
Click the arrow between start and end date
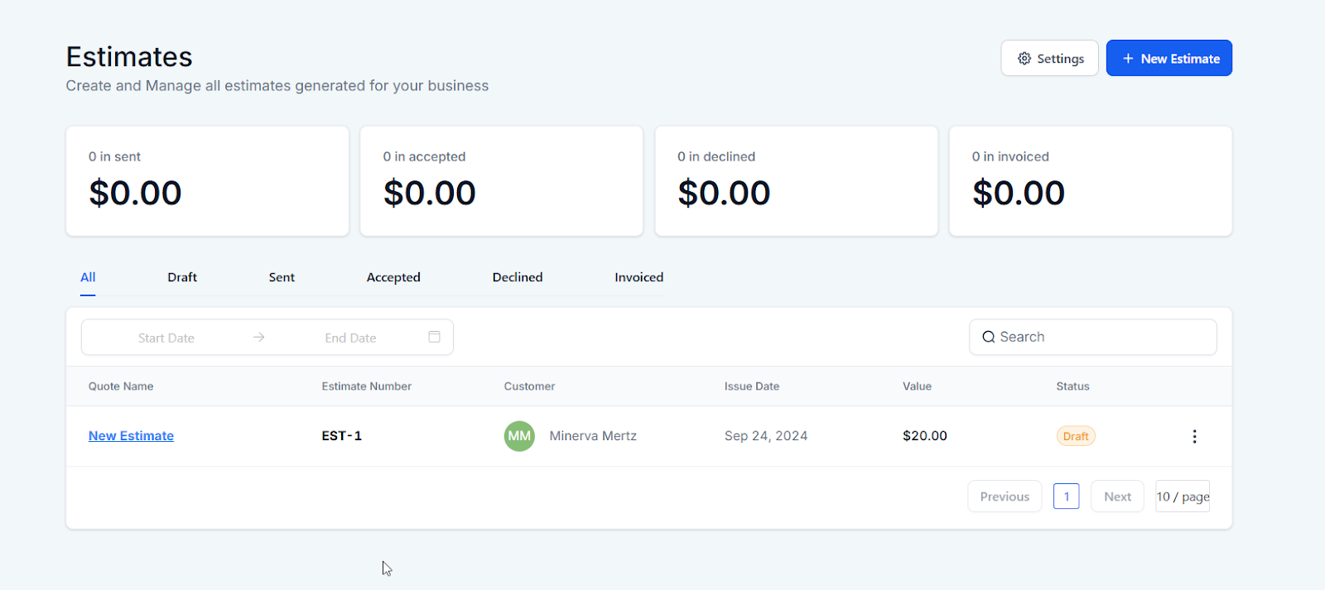(x=259, y=338)
